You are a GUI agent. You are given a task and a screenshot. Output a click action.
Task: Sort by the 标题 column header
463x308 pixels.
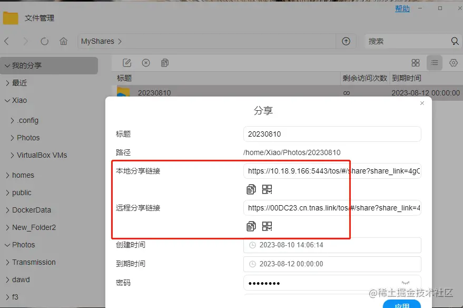pyautogui.click(x=124, y=78)
